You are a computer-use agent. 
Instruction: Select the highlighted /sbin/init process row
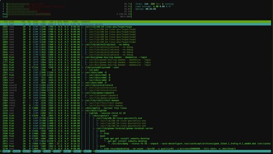pos(135,24)
